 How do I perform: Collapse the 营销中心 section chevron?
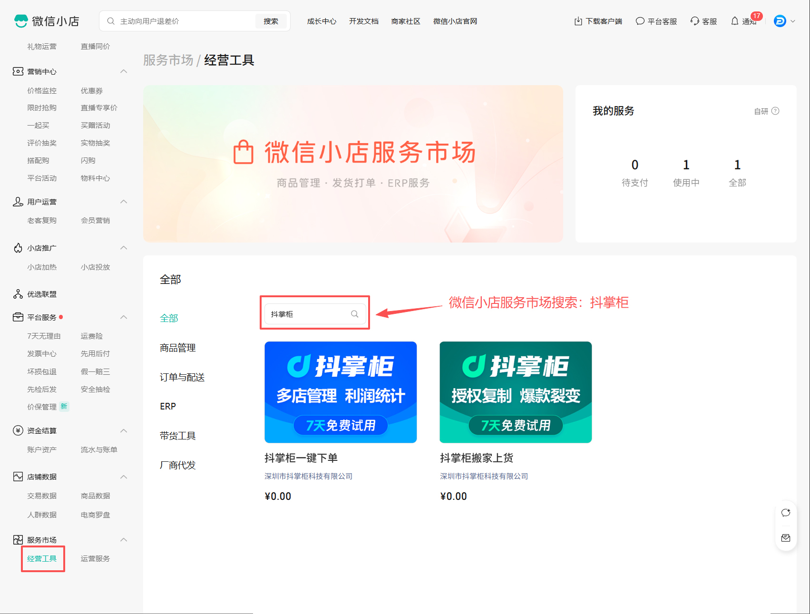(124, 71)
